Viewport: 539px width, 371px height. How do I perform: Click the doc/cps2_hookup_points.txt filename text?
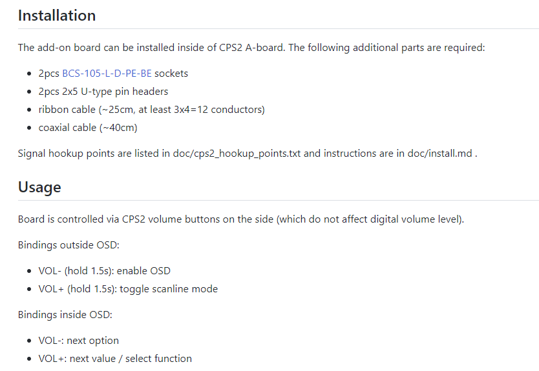tap(237, 154)
